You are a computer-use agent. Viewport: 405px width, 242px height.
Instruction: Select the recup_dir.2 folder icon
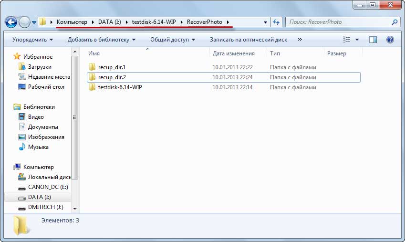tap(92, 77)
